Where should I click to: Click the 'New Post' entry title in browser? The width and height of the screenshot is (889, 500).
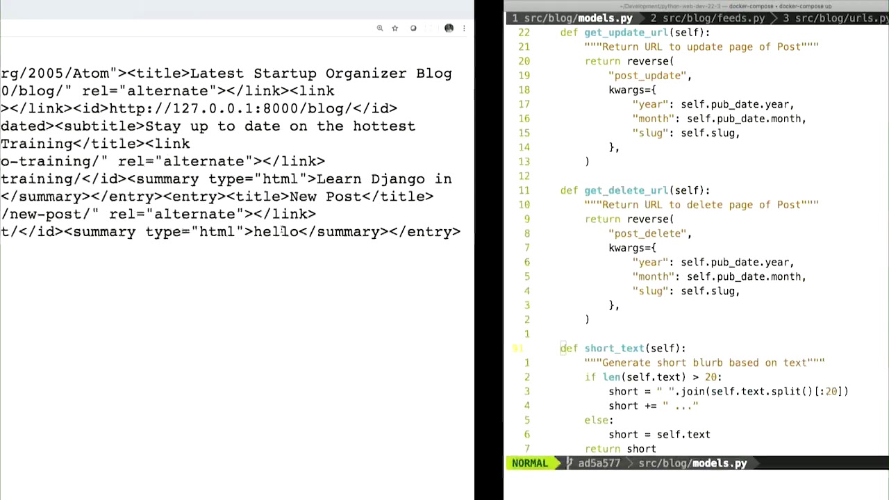(325, 197)
